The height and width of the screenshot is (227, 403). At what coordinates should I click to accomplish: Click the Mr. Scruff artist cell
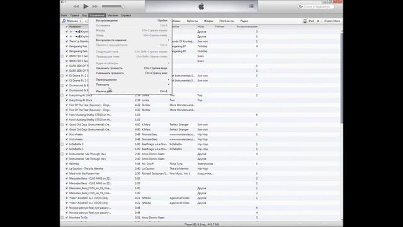point(148,164)
